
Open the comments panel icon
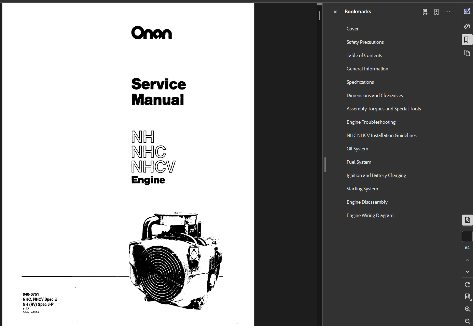point(467,26)
